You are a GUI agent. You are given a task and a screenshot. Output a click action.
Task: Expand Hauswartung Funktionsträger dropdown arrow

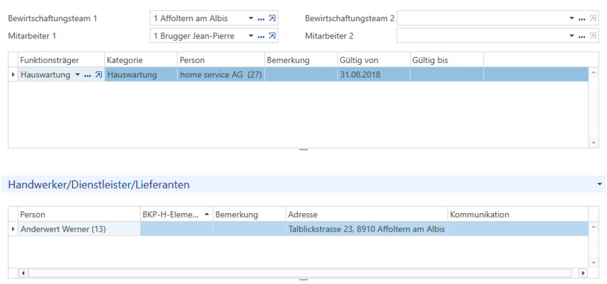[x=77, y=75]
